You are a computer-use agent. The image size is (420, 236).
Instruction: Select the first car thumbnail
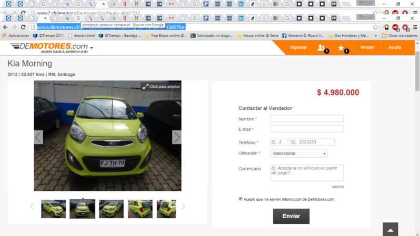[x=53, y=209]
